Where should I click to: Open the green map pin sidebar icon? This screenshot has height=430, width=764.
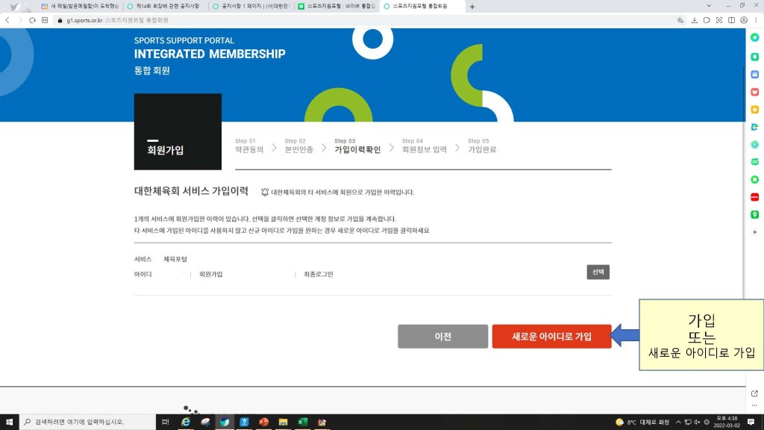[x=754, y=214]
